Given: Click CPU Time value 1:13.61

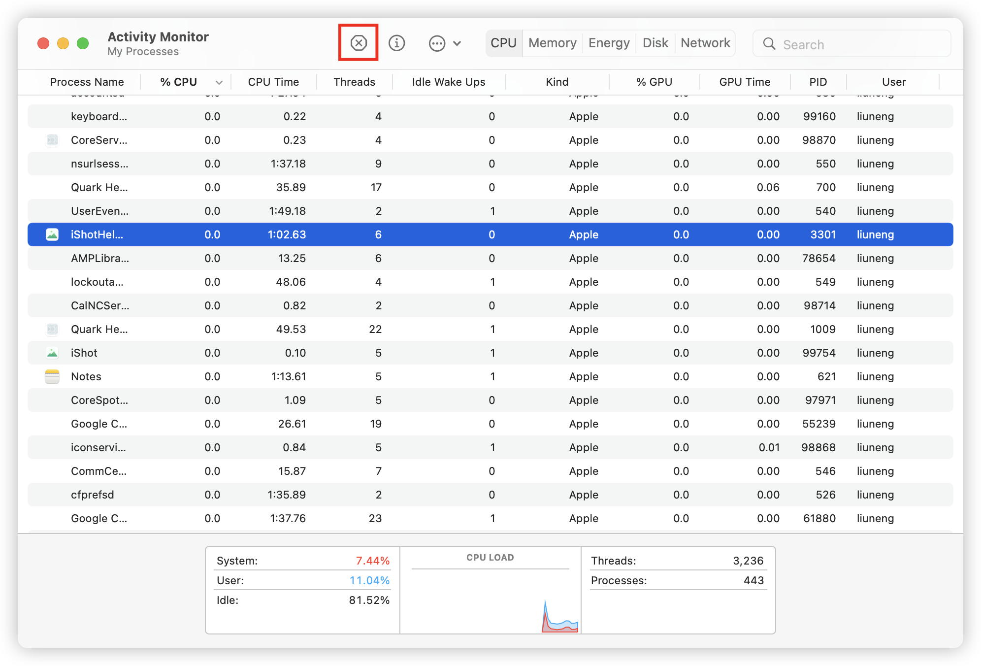Looking at the screenshot, I should [x=288, y=376].
